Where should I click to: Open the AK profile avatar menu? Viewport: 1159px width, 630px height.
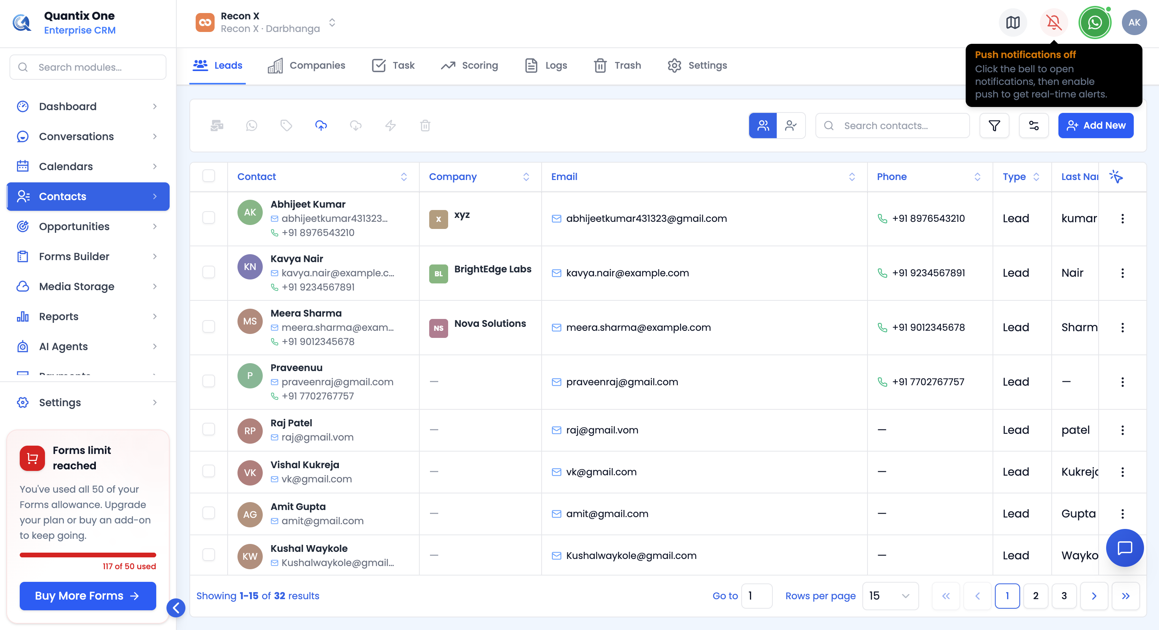pyautogui.click(x=1134, y=22)
